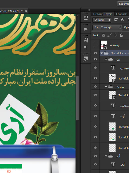Close the CMYK/8 document tab
The width and height of the screenshot is (129, 173).
[x=26, y=11]
